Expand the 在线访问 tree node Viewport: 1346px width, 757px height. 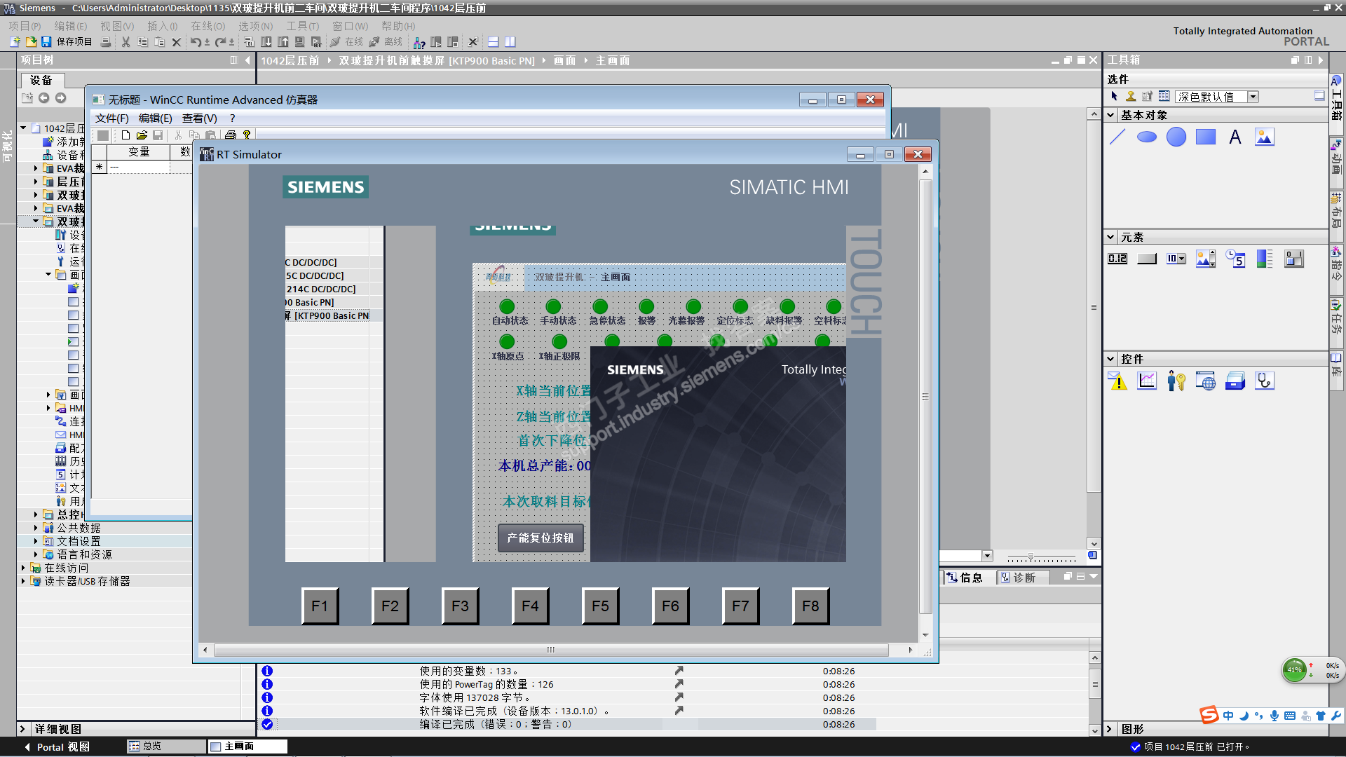[23, 568]
